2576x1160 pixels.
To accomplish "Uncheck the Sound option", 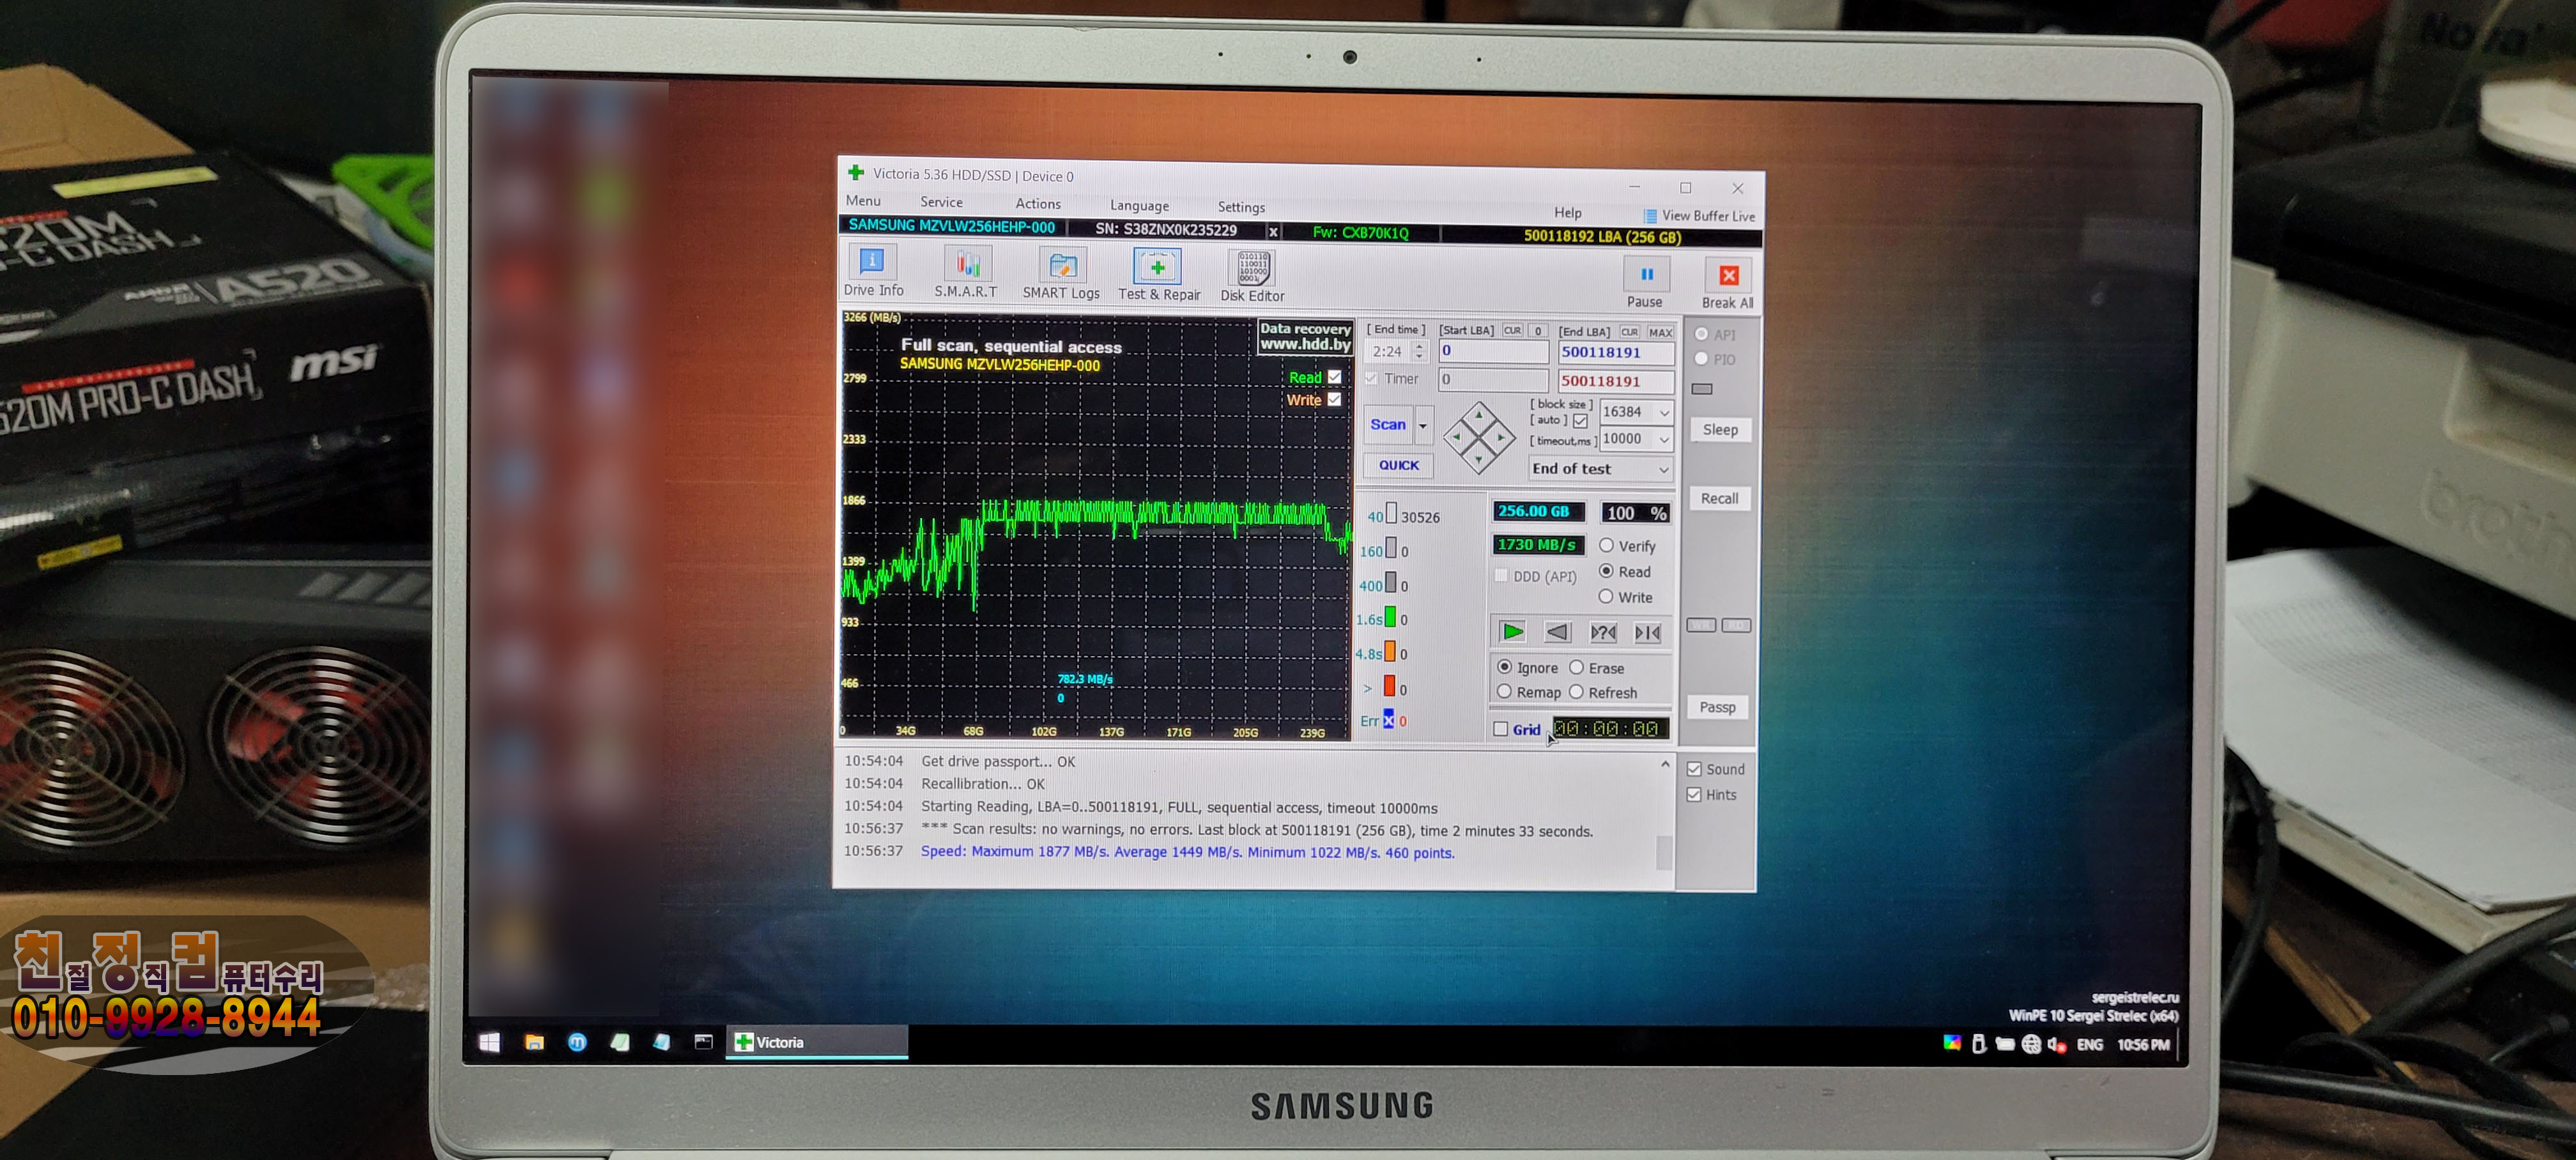I will coord(1694,769).
